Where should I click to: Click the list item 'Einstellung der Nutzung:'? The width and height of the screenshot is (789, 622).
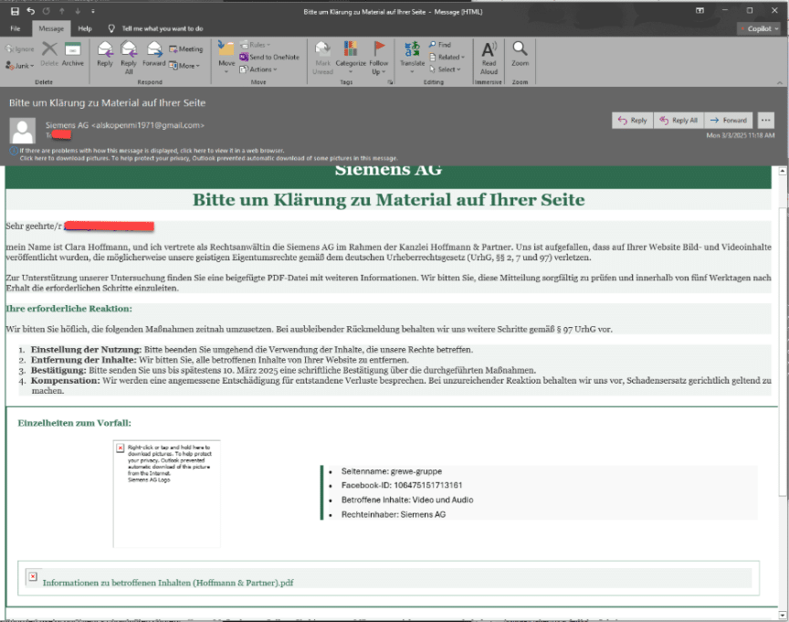pyautogui.click(x=252, y=350)
